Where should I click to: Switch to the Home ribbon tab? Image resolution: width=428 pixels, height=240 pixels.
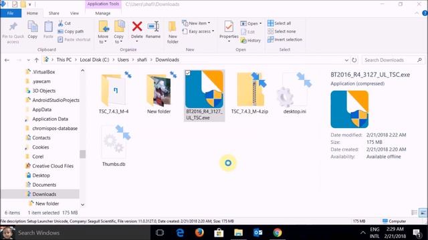[x=32, y=13]
